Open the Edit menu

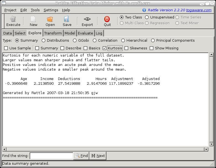[23, 10]
